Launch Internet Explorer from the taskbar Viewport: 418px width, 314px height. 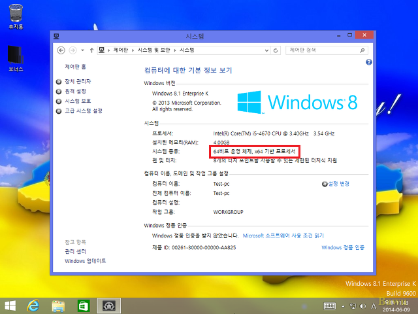33,305
